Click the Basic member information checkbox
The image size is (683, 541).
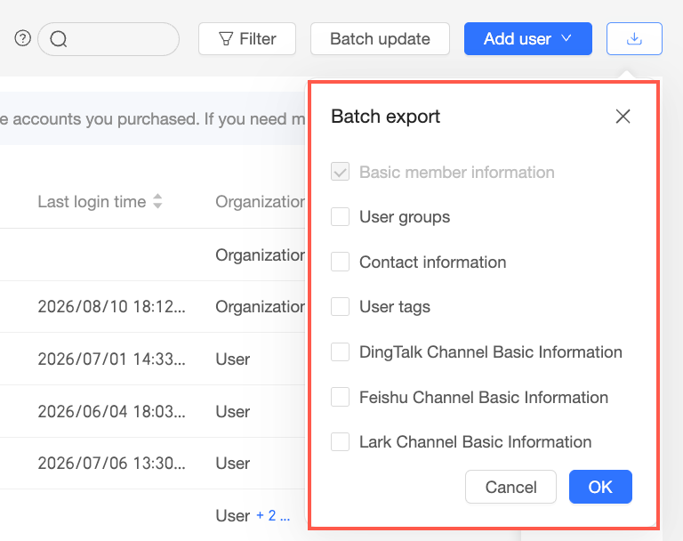pos(340,172)
